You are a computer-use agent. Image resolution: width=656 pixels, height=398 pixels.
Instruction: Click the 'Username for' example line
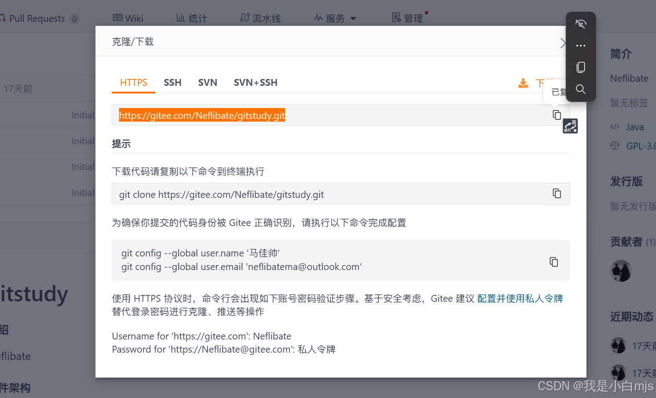point(201,336)
